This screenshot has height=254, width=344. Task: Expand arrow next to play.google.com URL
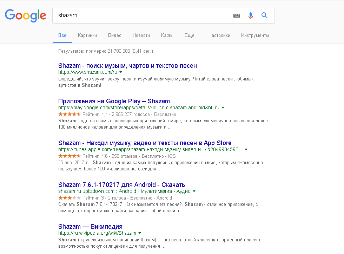pyautogui.click(x=223, y=108)
